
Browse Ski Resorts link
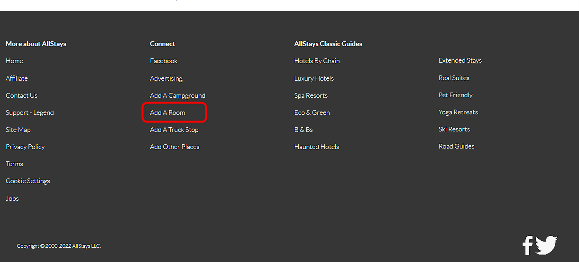tap(454, 129)
